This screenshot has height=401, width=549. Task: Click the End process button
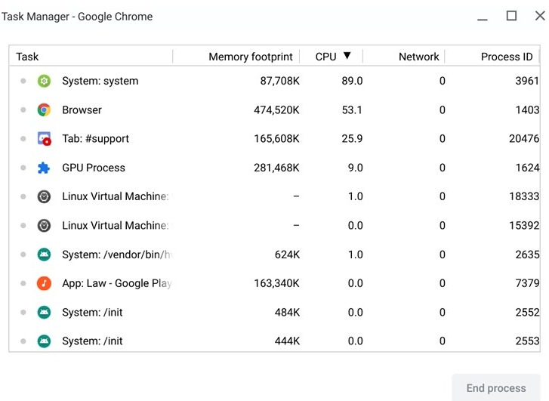tap(496, 387)
